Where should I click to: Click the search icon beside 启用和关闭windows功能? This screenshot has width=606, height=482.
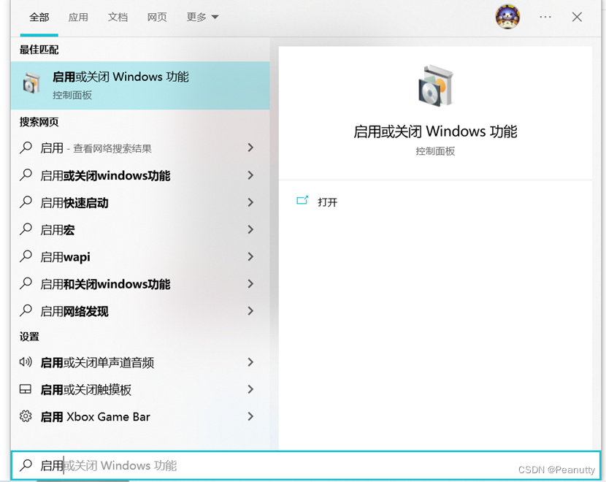click(26, 283)
